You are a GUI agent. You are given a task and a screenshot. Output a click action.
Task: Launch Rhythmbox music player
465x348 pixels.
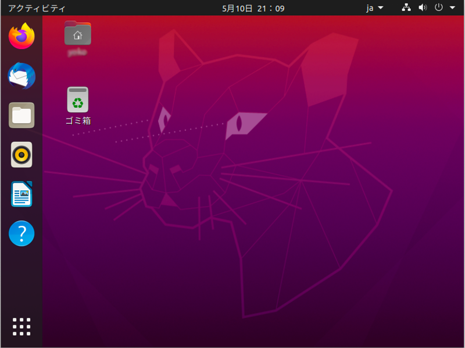(x=22, y=155)
